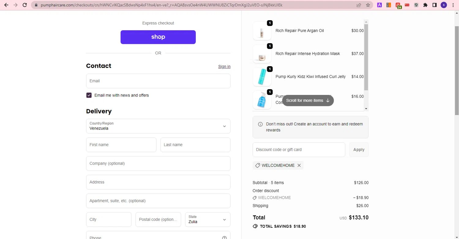Share this page via address bar icon

coord(359,5)
